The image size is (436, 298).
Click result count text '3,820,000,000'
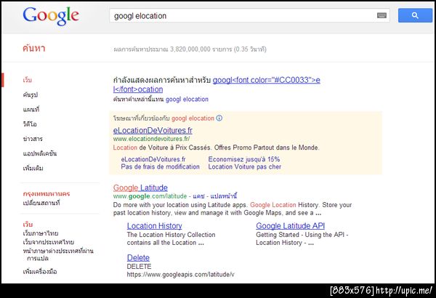click(190, 49)
